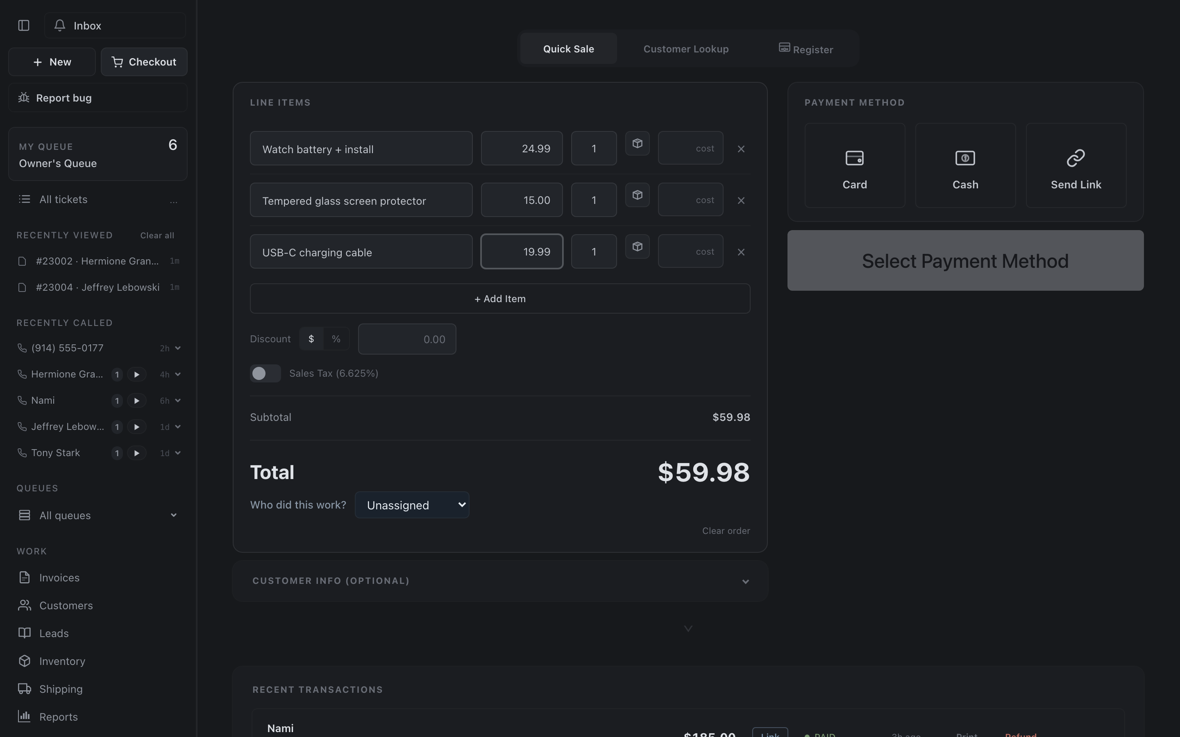Switch to the Quick Sale tab
This screenshot has height=737, width=1180.
[x=569, y=49]
